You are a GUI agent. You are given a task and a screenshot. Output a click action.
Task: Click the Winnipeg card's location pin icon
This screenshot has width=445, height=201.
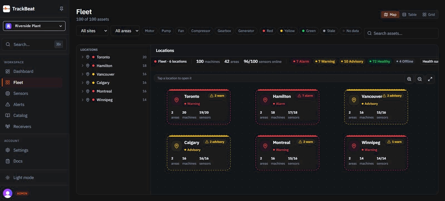(x=354, y=146)
